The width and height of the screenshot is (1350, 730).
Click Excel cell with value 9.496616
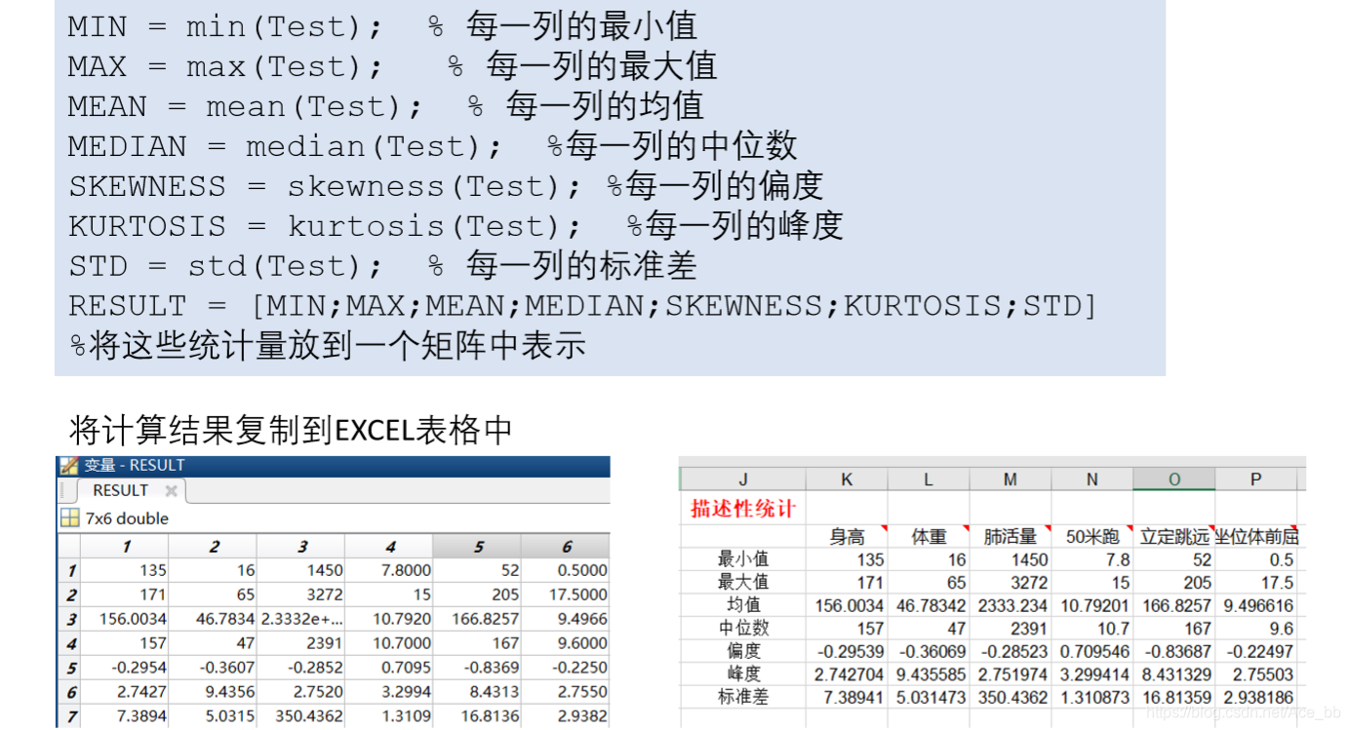point(1256,604)
